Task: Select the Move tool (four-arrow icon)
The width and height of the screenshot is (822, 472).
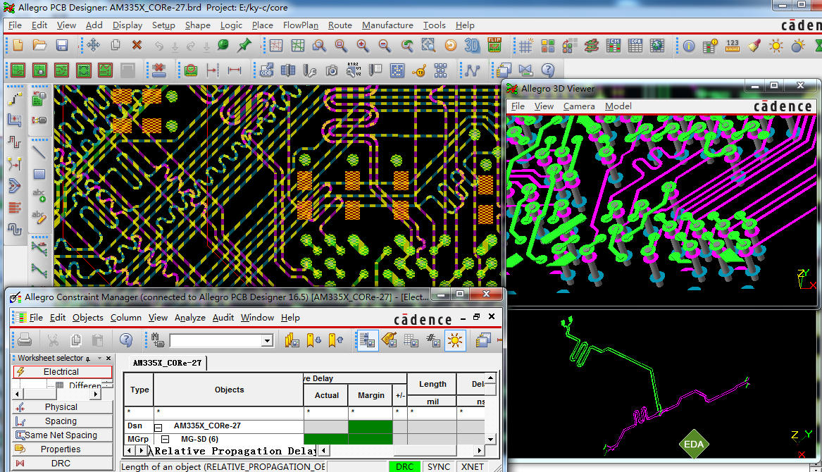Action: click(x=93, y=46)
